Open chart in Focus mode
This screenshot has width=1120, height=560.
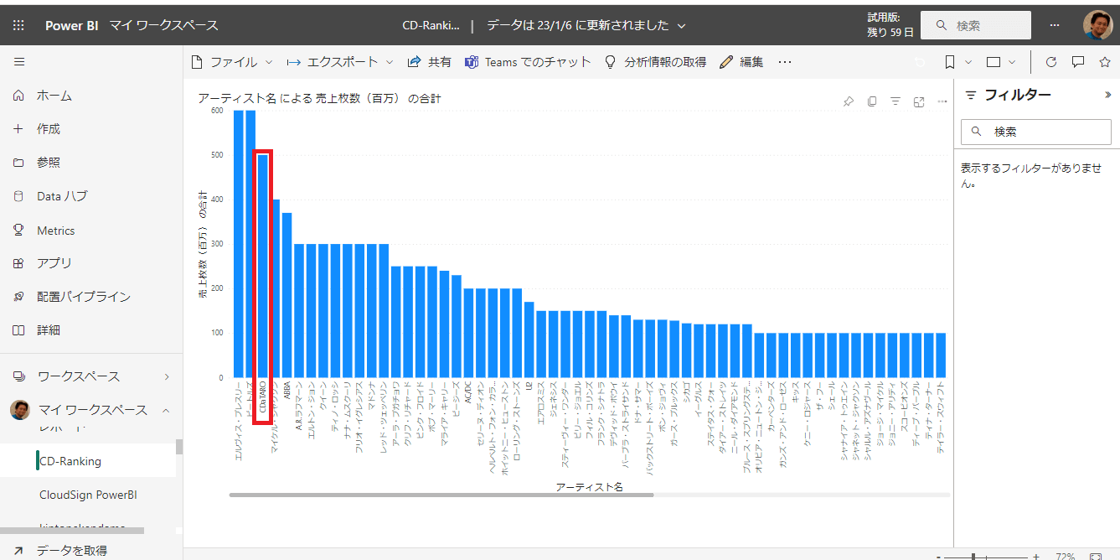tap(919, 101)
